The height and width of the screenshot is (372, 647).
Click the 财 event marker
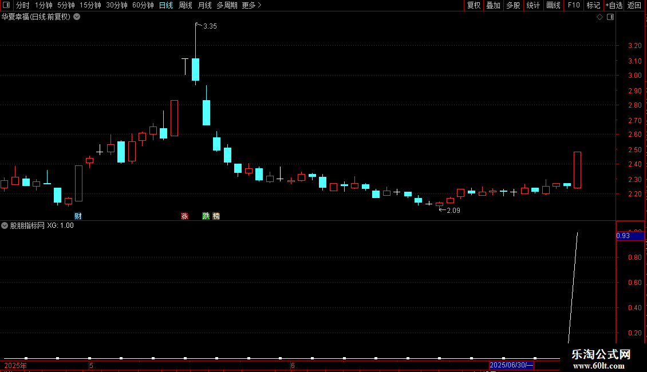78,216
